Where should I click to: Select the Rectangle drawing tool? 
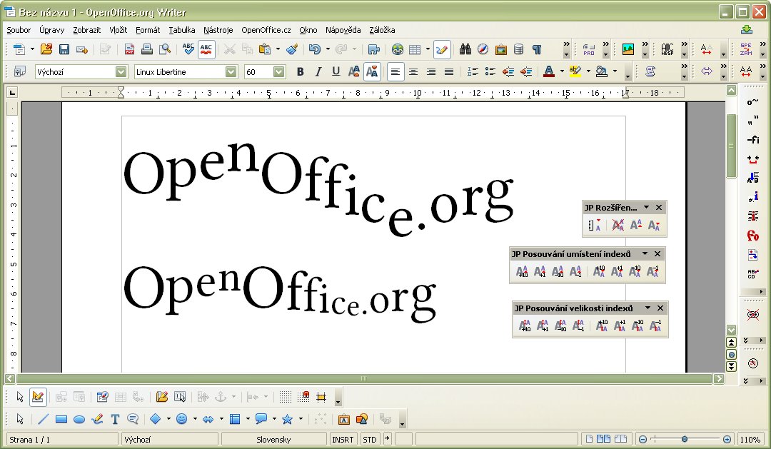[x=61, y=419]
